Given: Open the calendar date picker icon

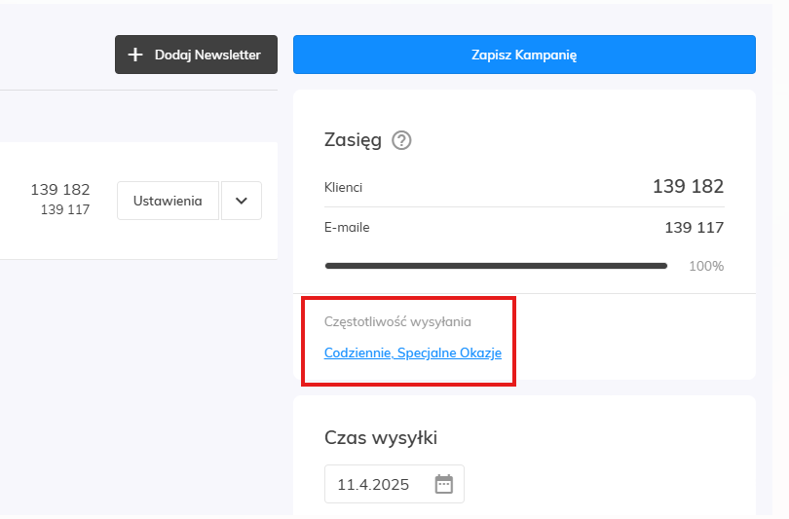Looking at the screenshot, I should [444, 484].
